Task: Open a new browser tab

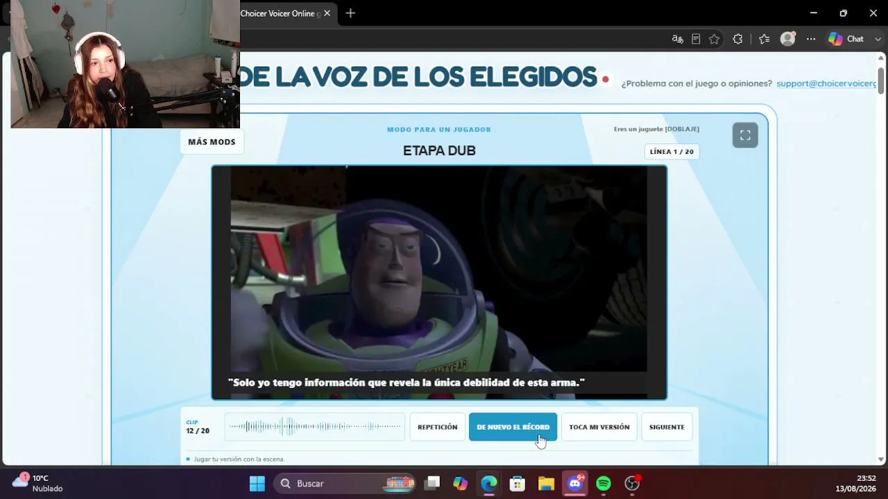Action: click(x=350, y=13)
